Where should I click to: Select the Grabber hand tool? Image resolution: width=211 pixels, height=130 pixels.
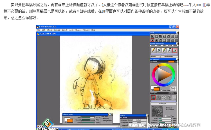[x=156, y=36]
